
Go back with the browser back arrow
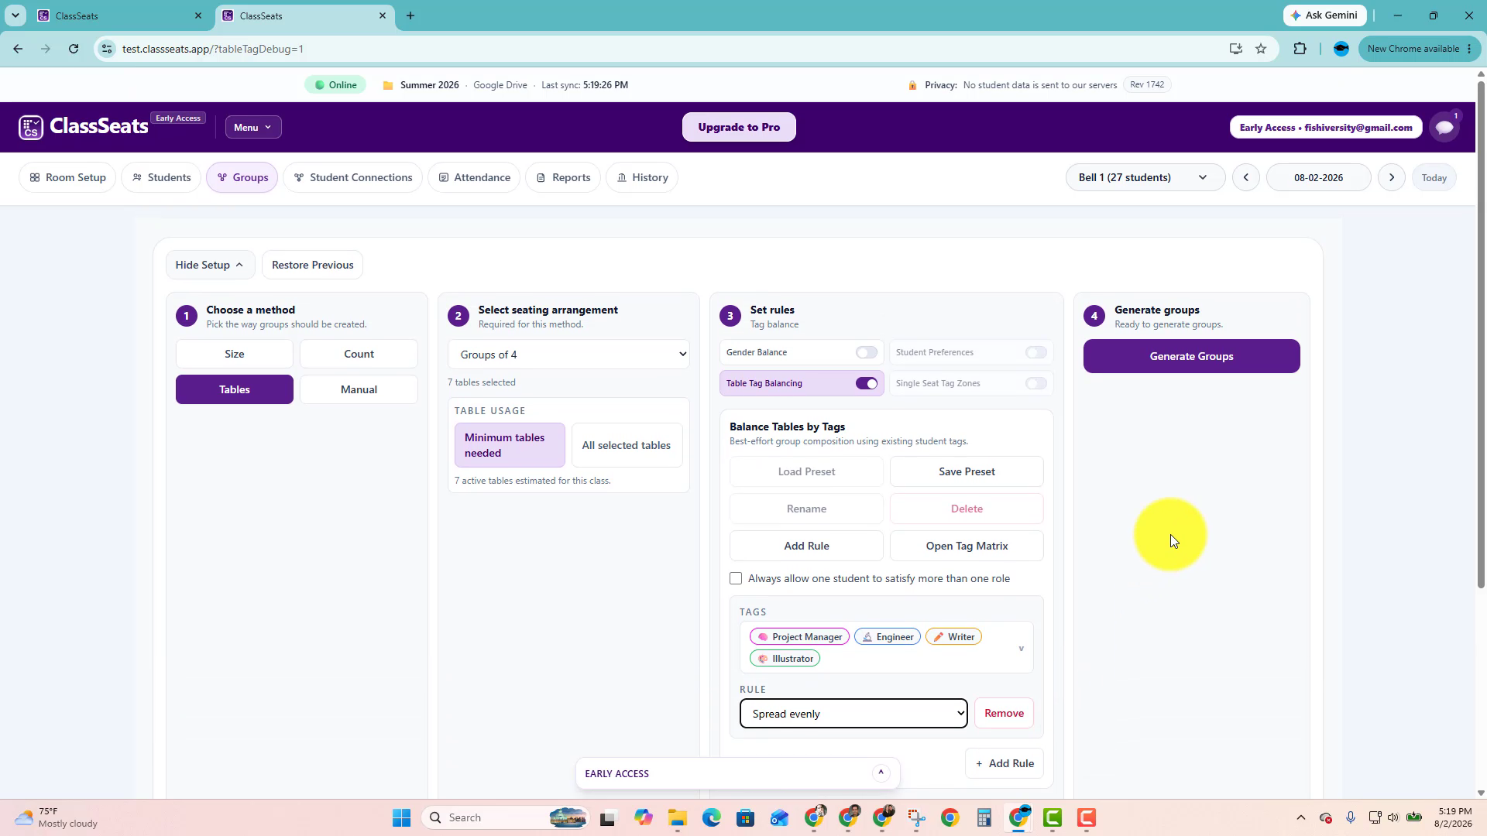click(18, 49)
